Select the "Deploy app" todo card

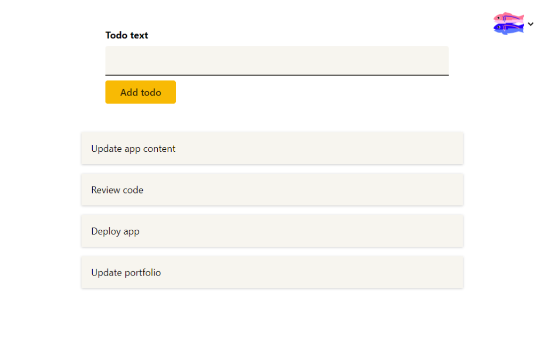(x=272, y=231)
